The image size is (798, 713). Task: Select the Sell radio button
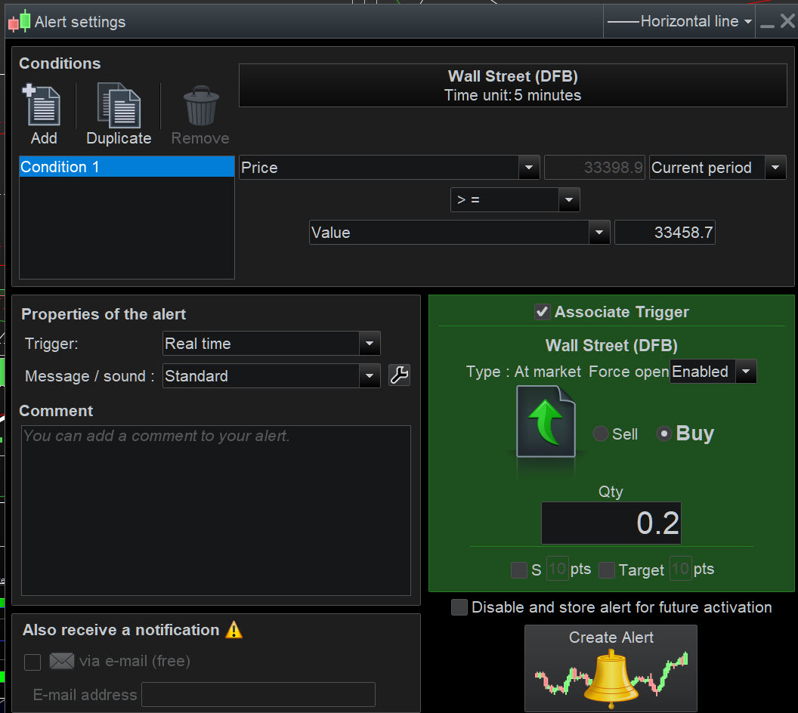point(601,434)
